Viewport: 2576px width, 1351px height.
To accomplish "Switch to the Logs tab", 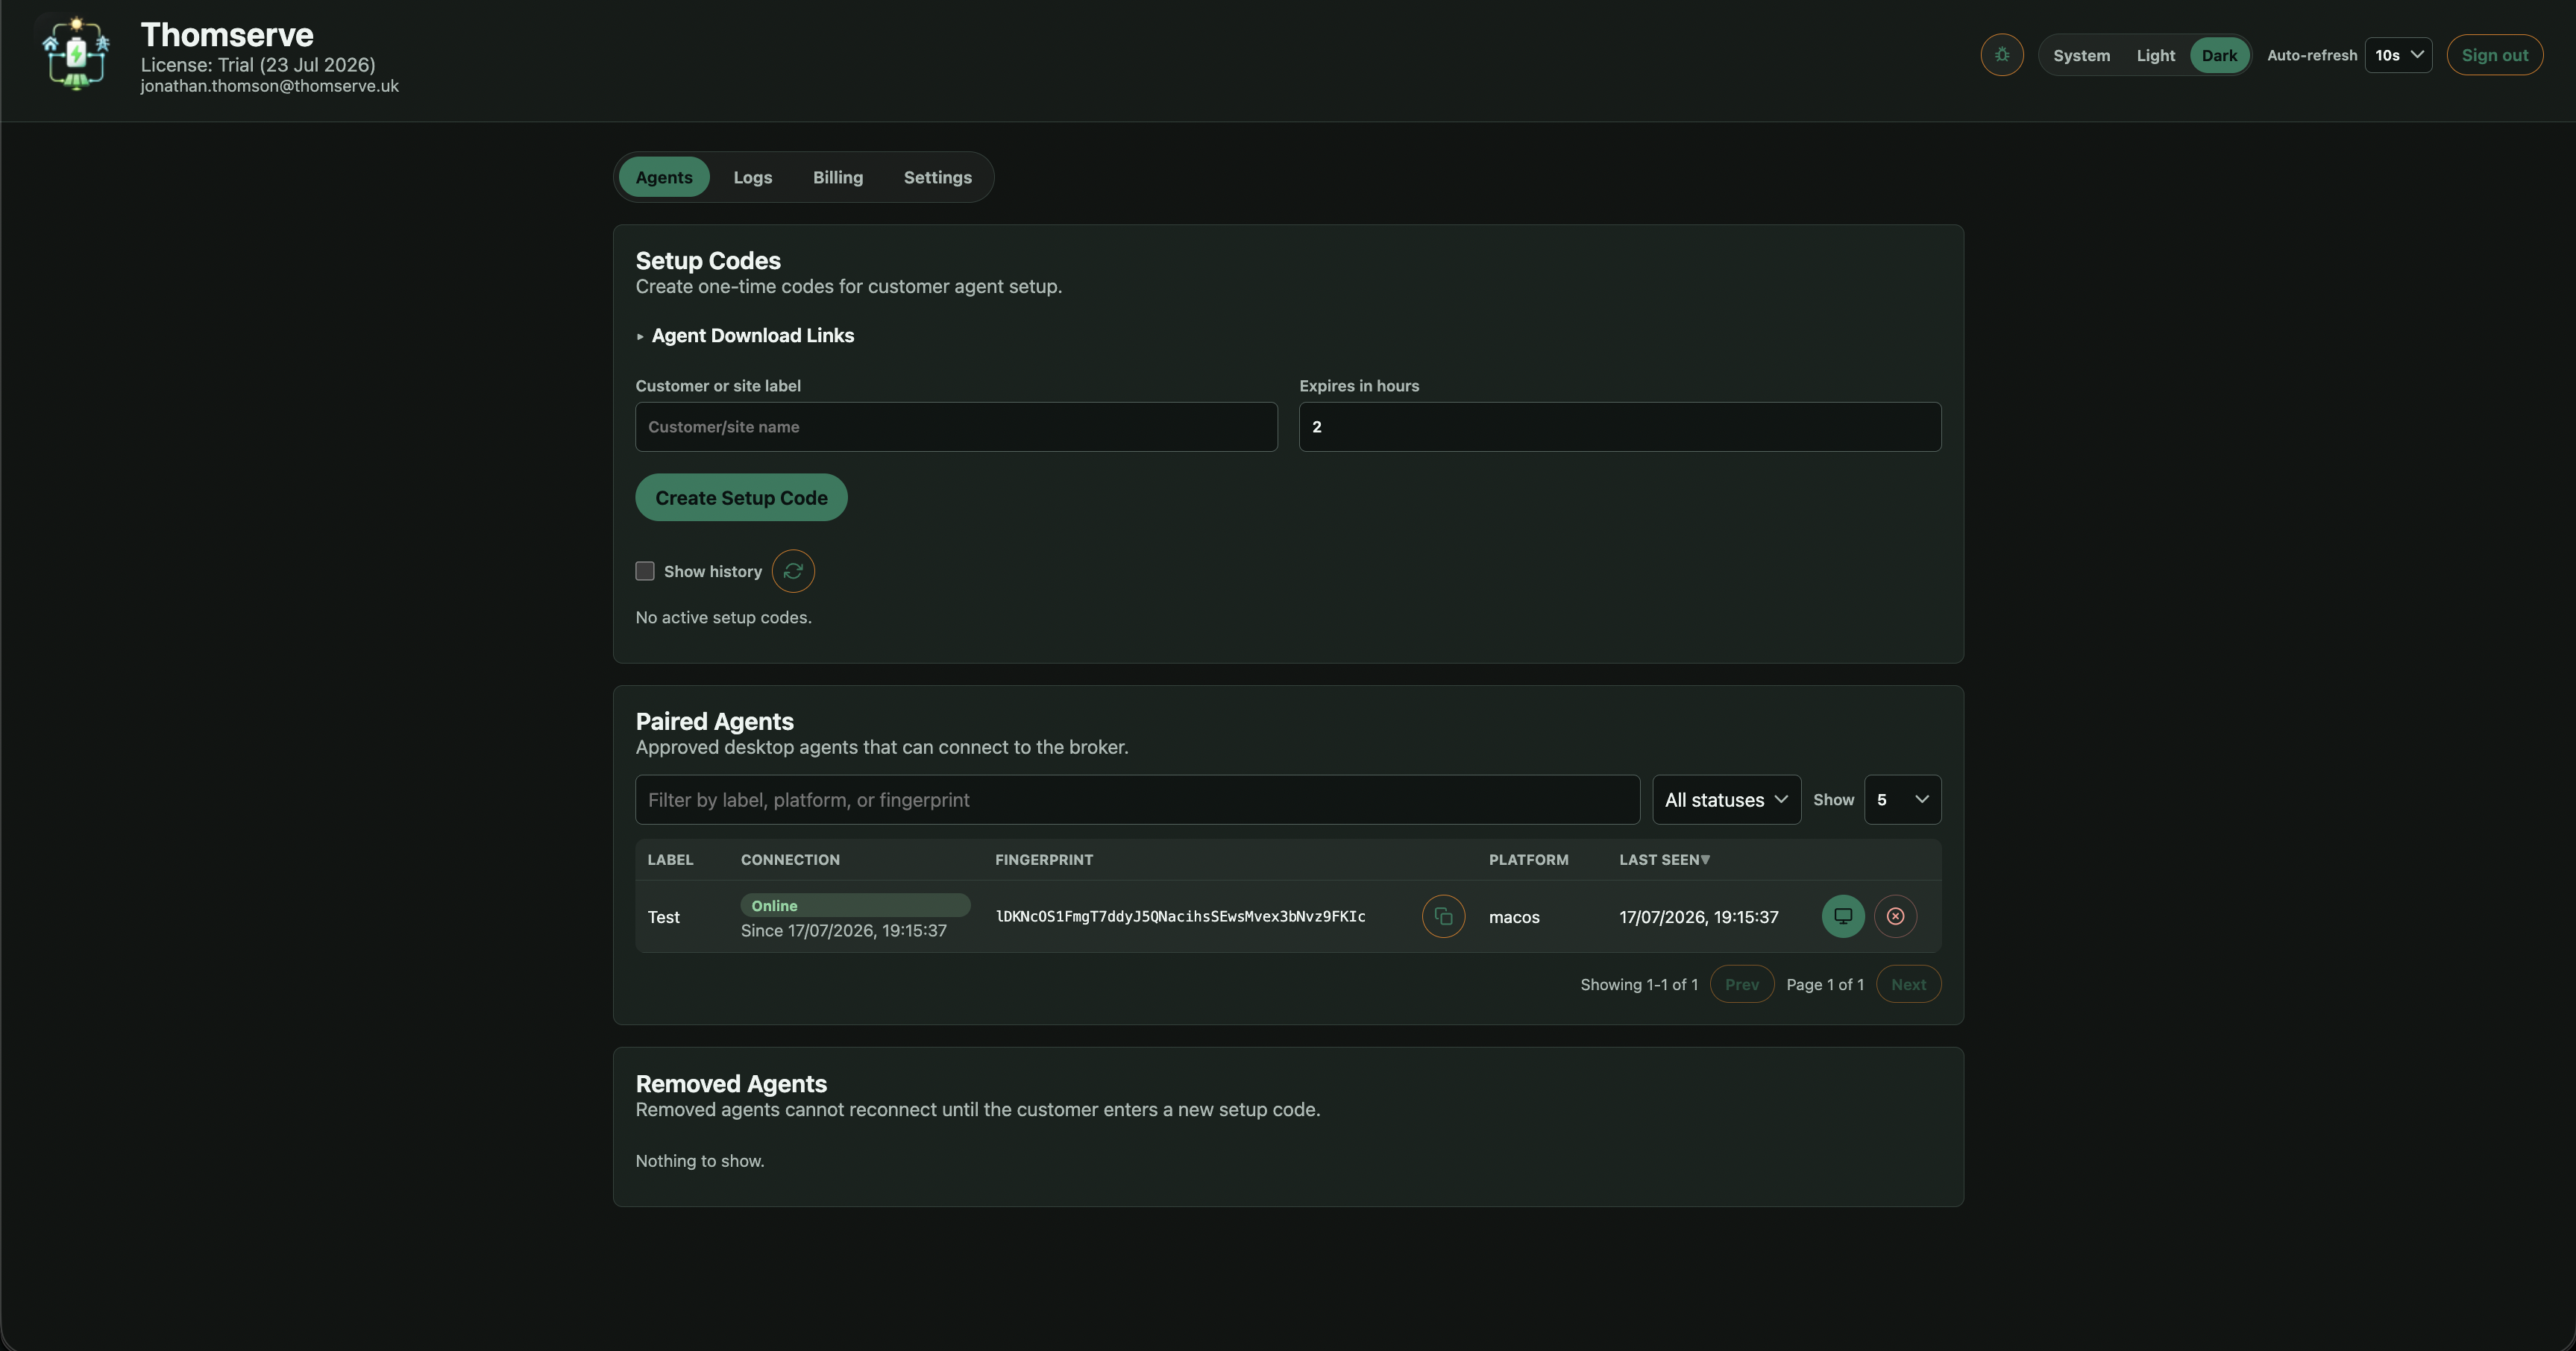I will (x=753, y=177).
